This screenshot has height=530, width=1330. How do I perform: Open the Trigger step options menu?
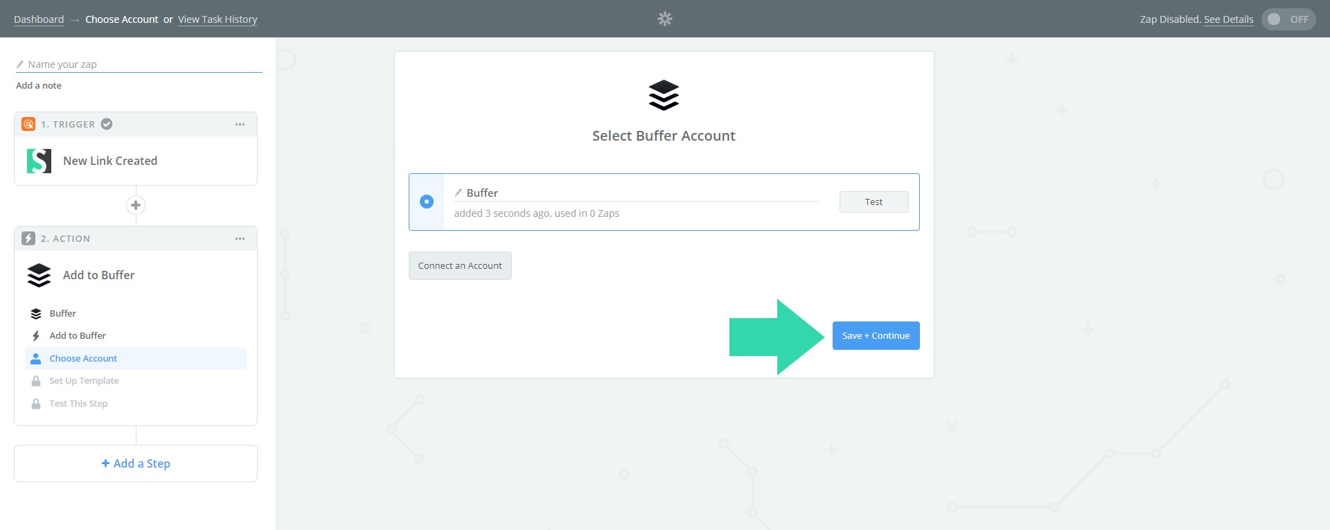click(x=240, y=125)
